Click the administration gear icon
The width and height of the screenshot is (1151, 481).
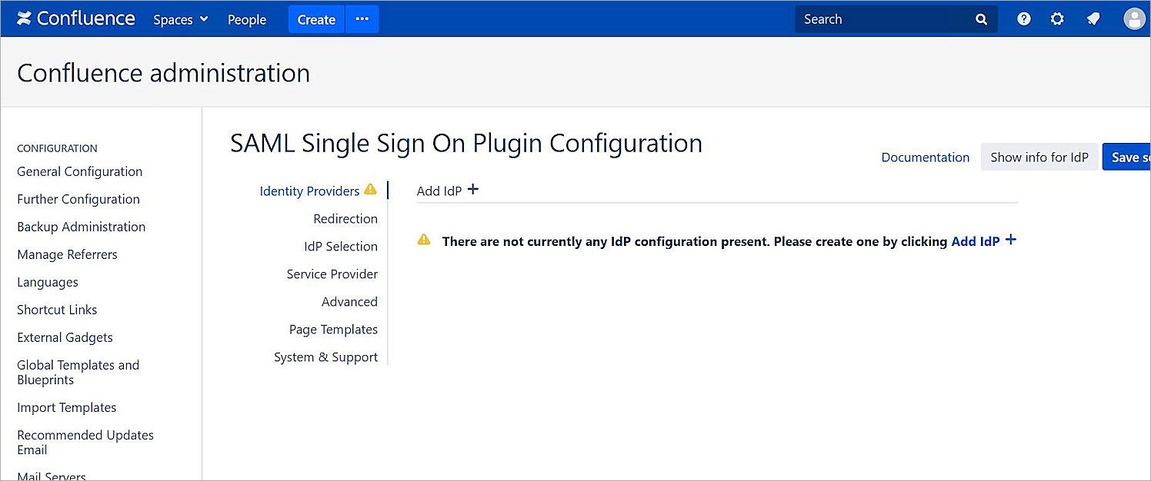(1057, 18)
